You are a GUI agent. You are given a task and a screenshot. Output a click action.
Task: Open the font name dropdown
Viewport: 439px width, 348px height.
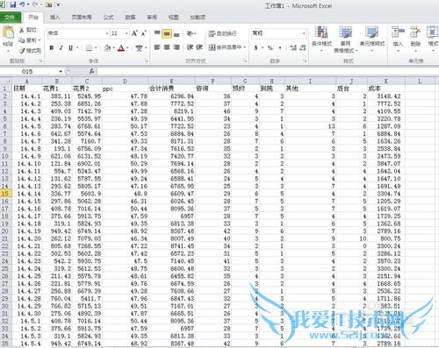coord(107,33)
